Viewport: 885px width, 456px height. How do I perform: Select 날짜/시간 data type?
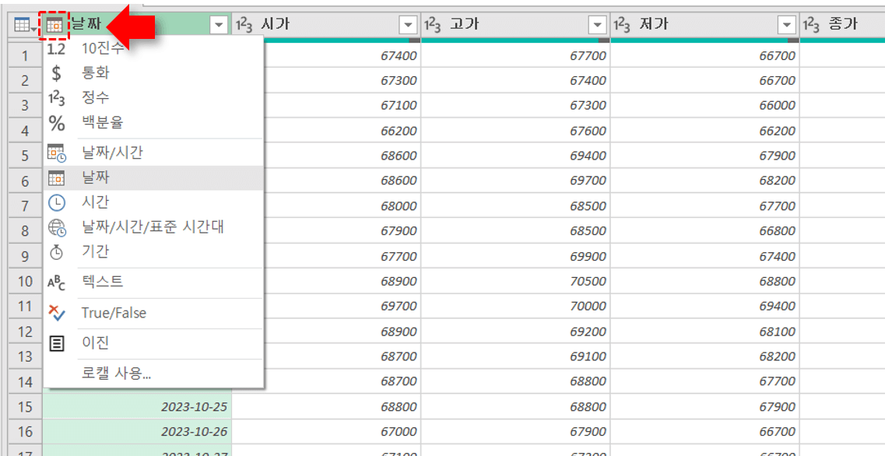pyautogui.click(x=153, y=153)
